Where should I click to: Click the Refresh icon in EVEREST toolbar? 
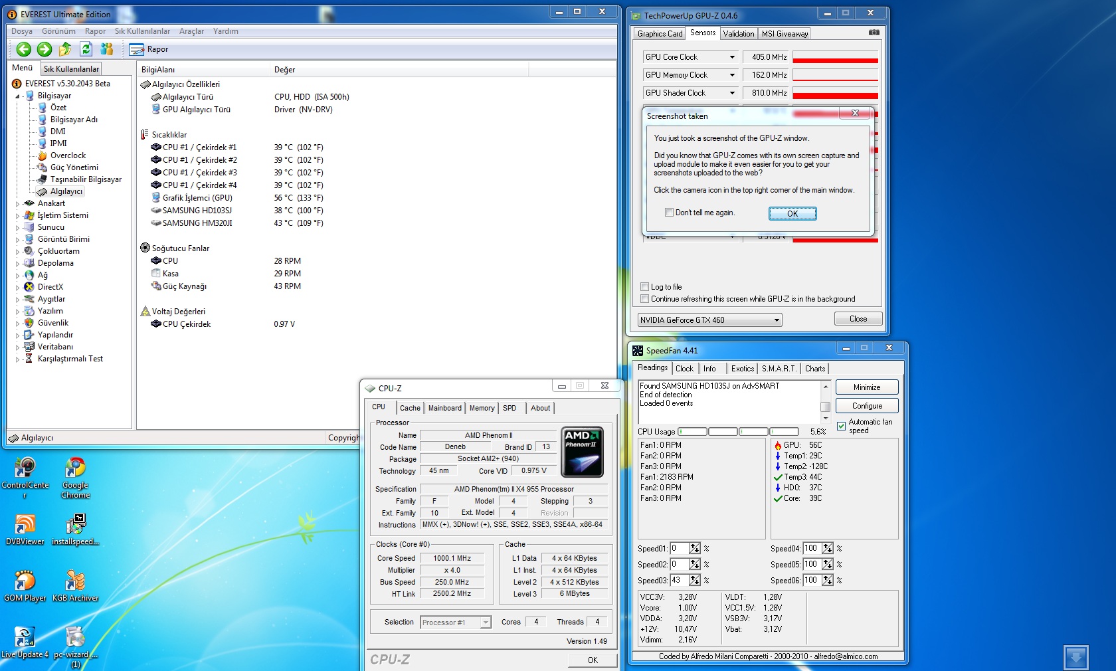coord(86,49)
